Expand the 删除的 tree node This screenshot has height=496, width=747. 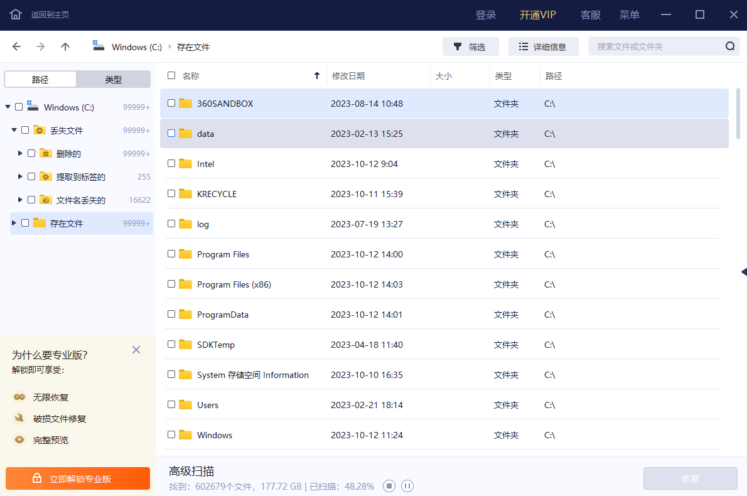19,153
